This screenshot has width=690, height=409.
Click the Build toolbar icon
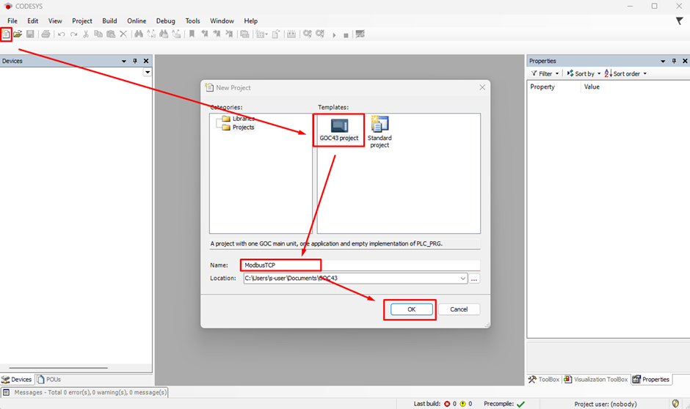(x=291, y=34)
